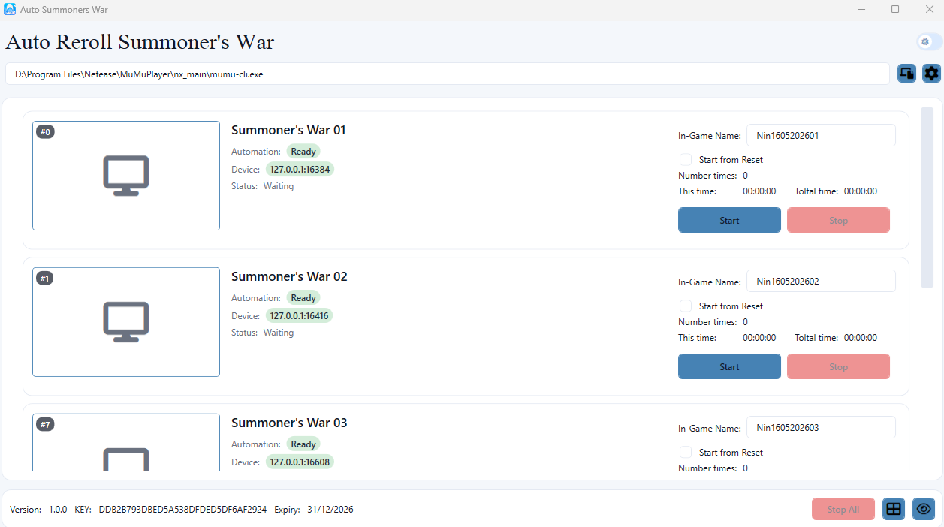Edit In-Game Name field Nin1605202601
Screen dimensions: 944x527
821,136
